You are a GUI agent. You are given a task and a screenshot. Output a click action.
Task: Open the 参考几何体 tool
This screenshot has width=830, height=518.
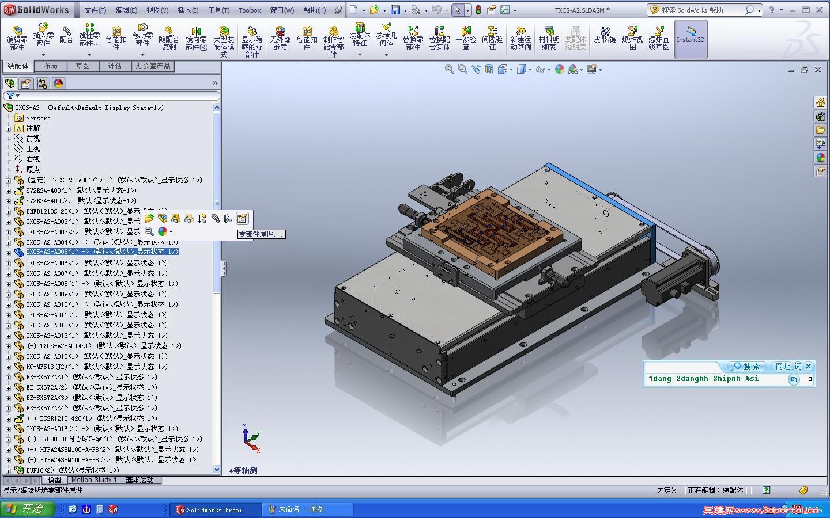coord(386,35)
